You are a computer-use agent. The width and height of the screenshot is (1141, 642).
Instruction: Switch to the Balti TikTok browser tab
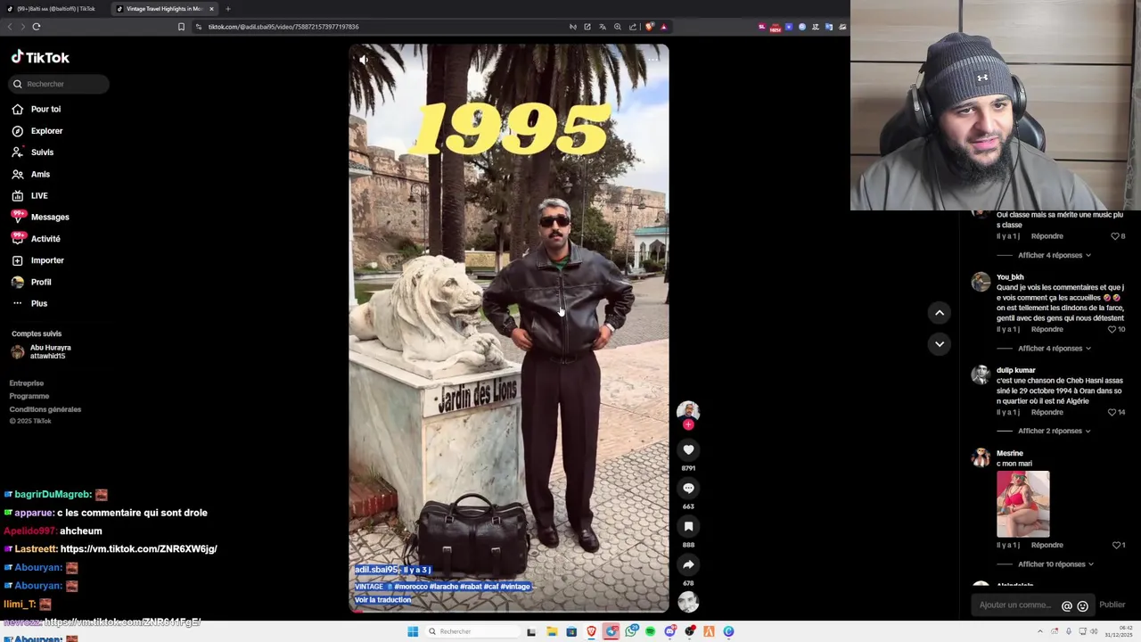tap(55, 9)
